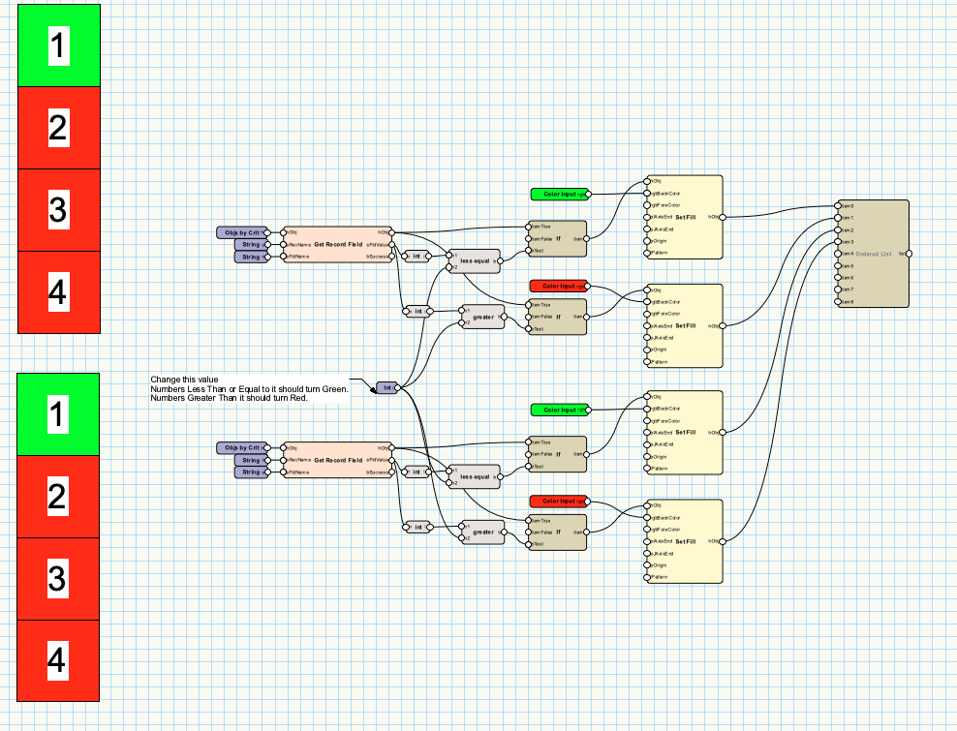Screen dimensions: 957x731
Task: Select red Color Input node in lower network
Action: [559, 502]
